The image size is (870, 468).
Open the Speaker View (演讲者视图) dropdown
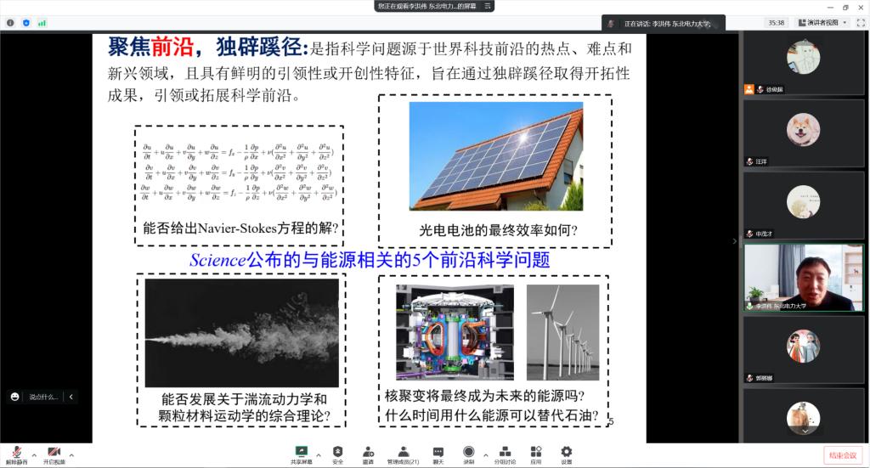[x=822, y=23]
